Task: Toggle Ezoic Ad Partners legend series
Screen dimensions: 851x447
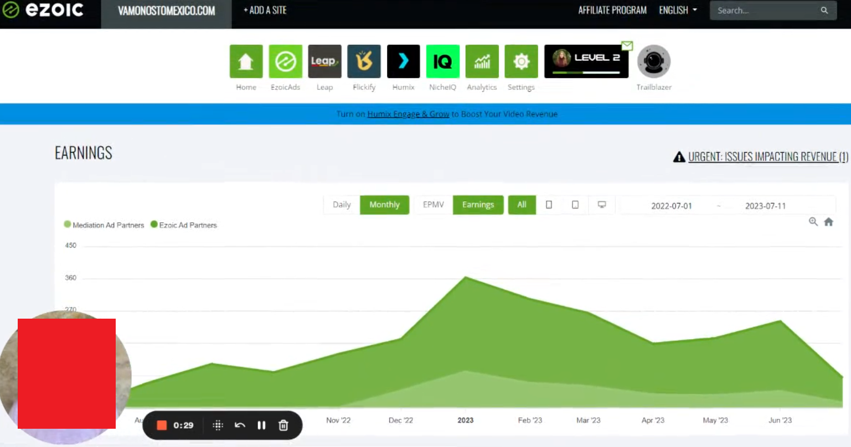Action: point(184,225)
